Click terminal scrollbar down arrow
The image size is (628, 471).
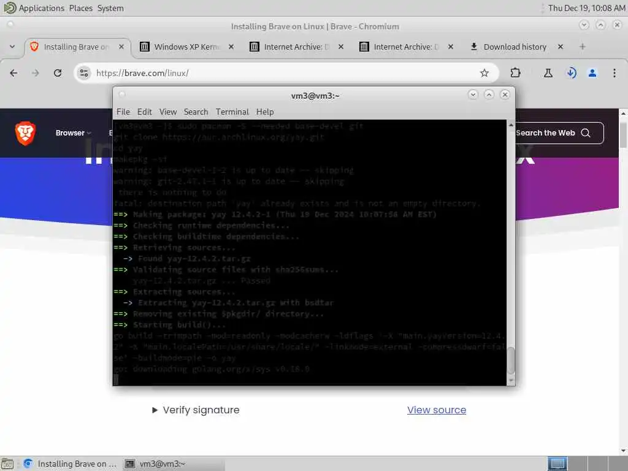tap(511, 381)
